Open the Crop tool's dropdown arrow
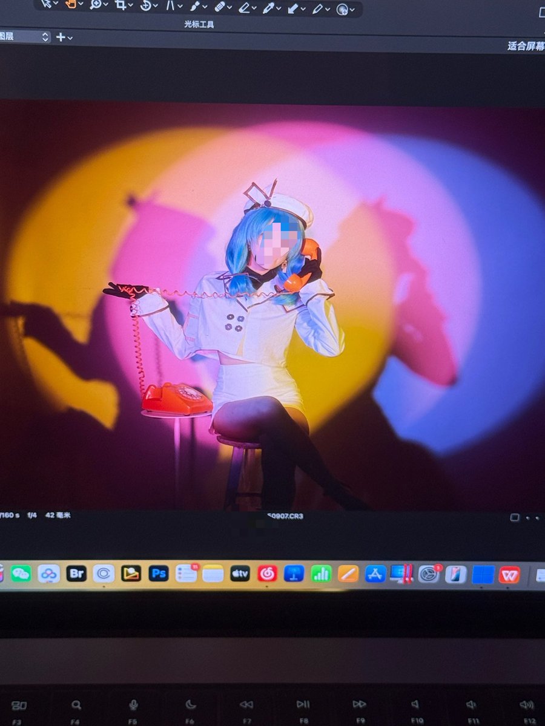 tap(131, 6)
